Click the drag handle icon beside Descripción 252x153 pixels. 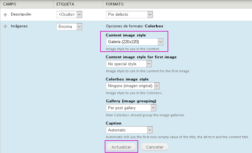click(x=5, y=15)
